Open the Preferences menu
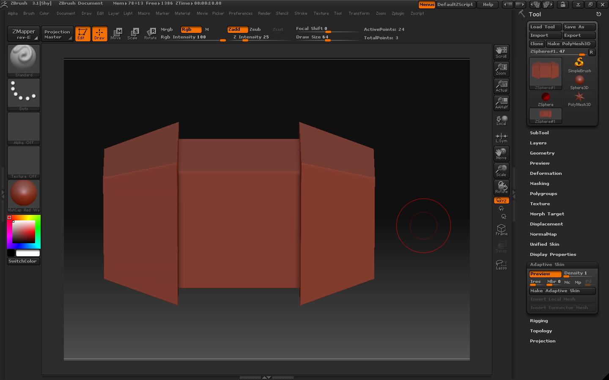Image resolution: width=609 pixels, height=380 pixels. [240, 14]
